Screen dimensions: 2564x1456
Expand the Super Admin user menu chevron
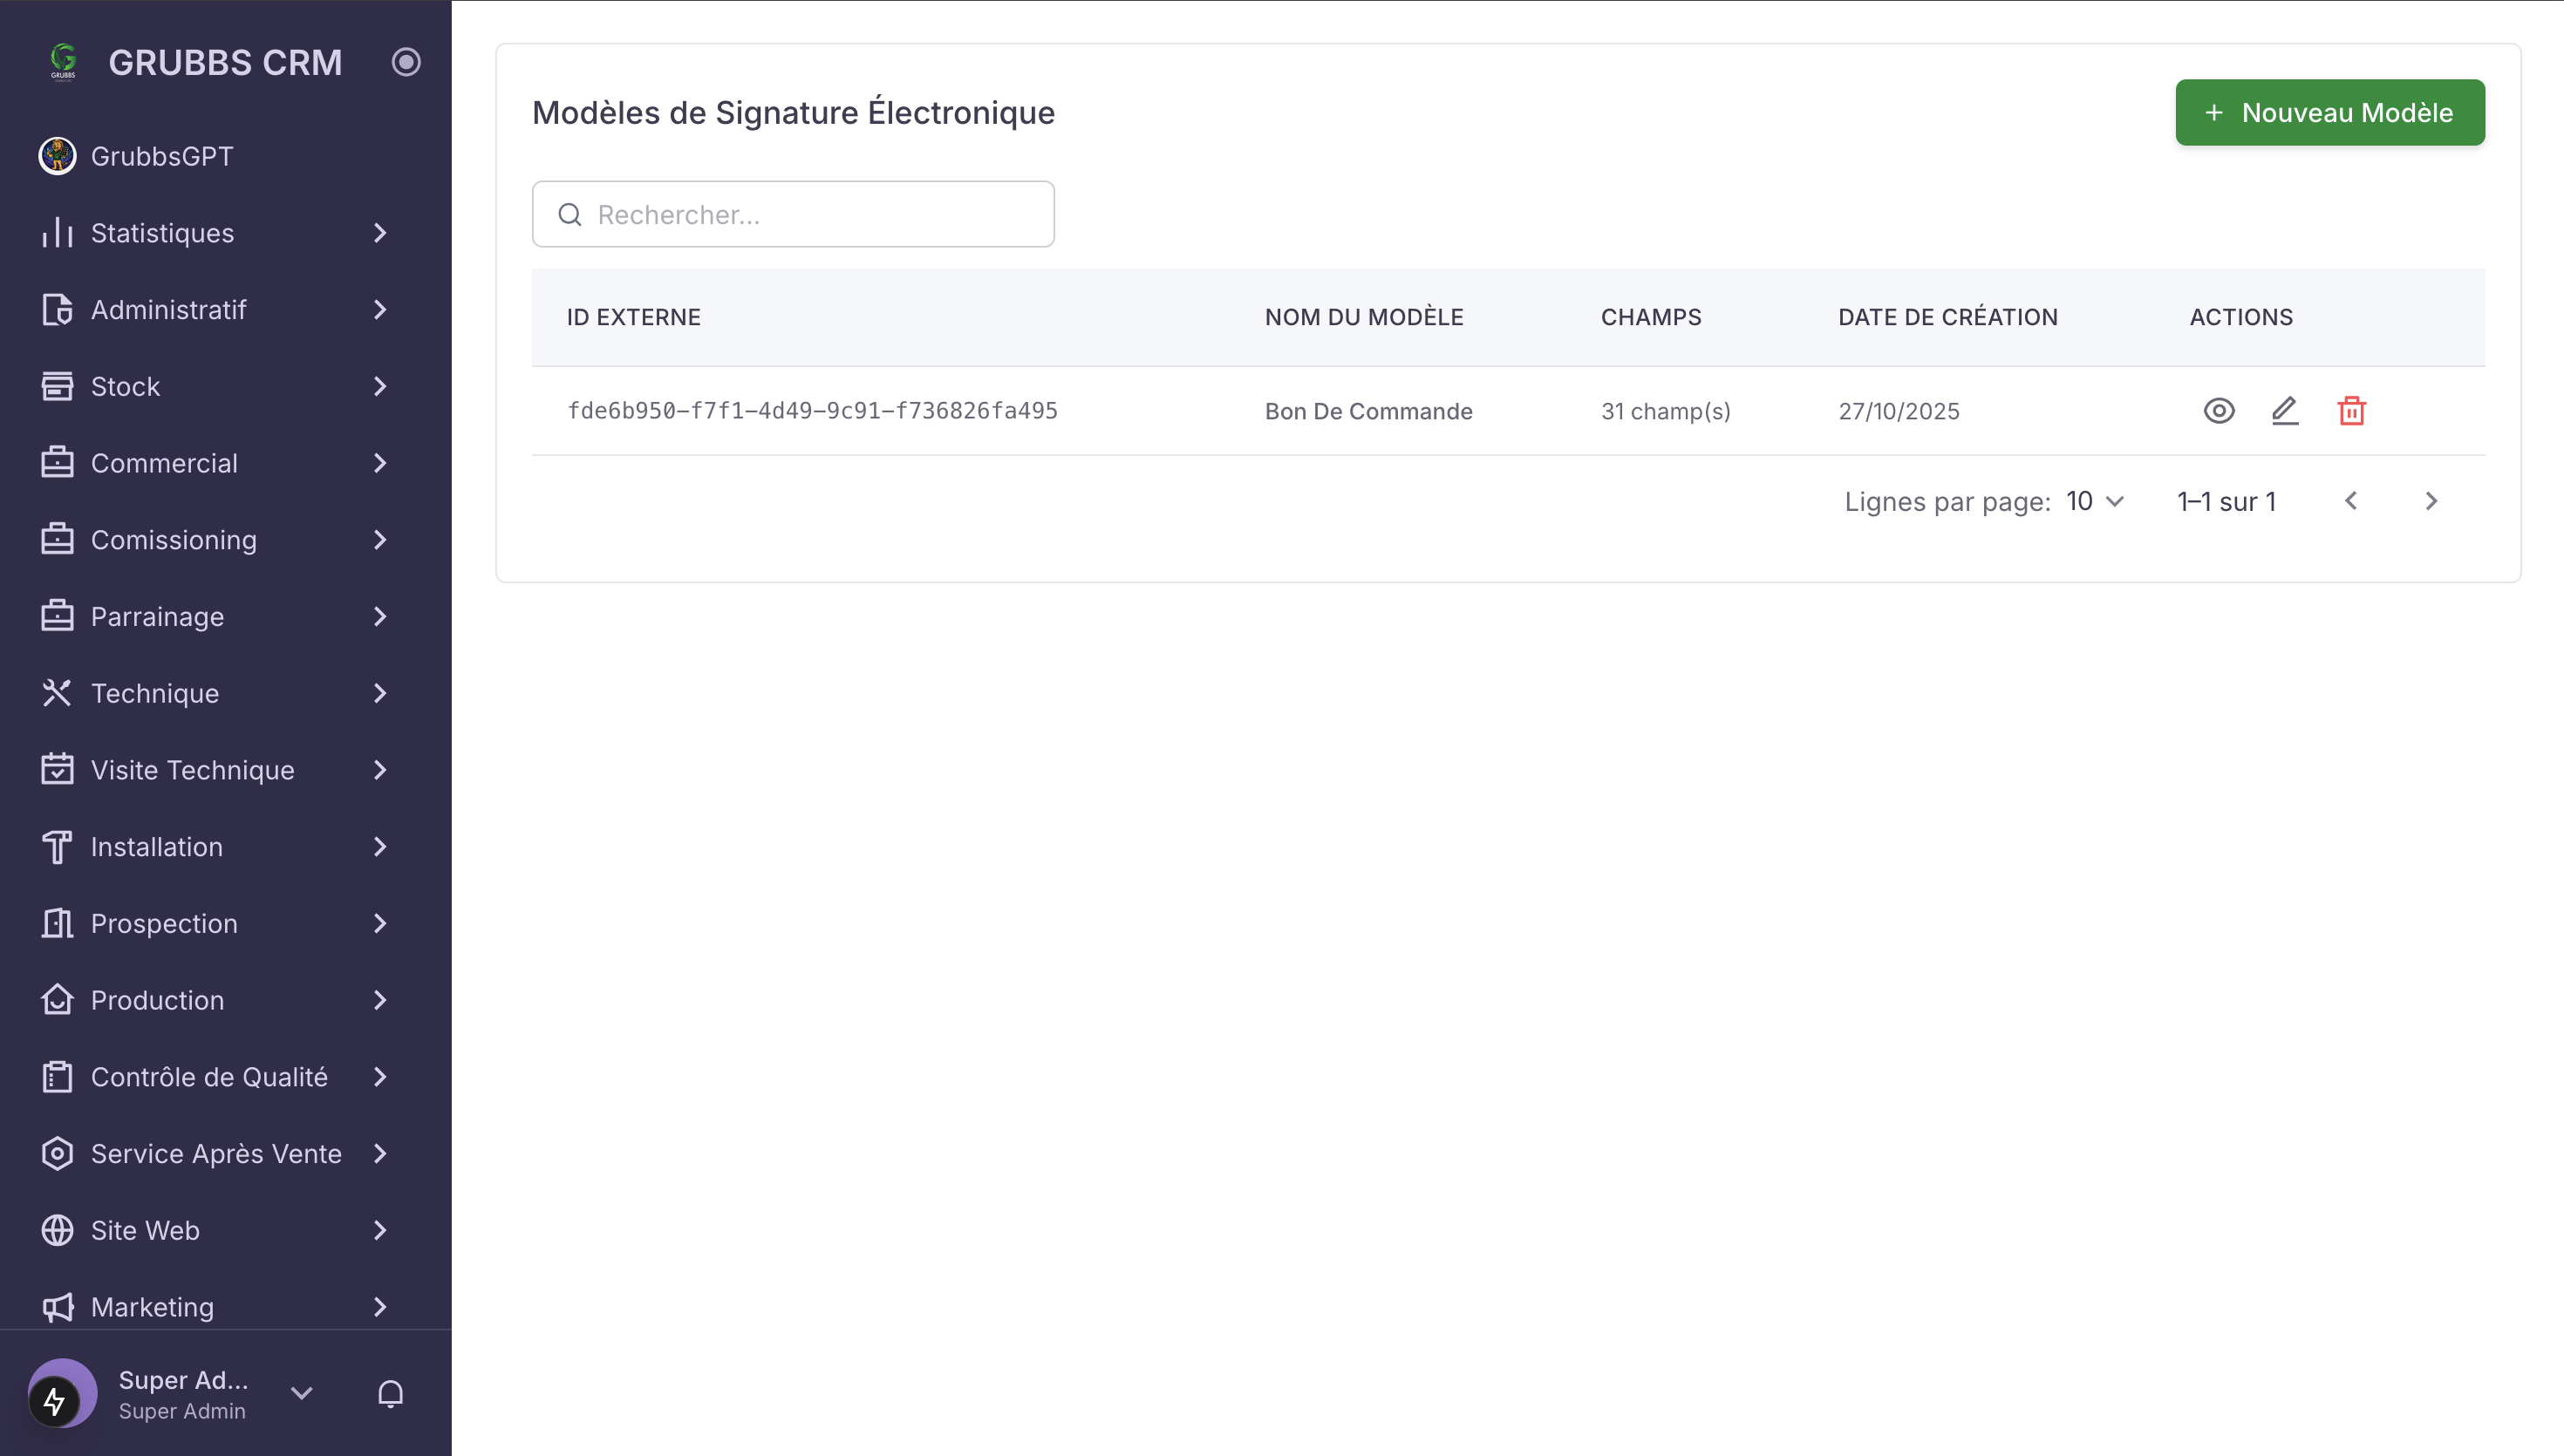301,1393
